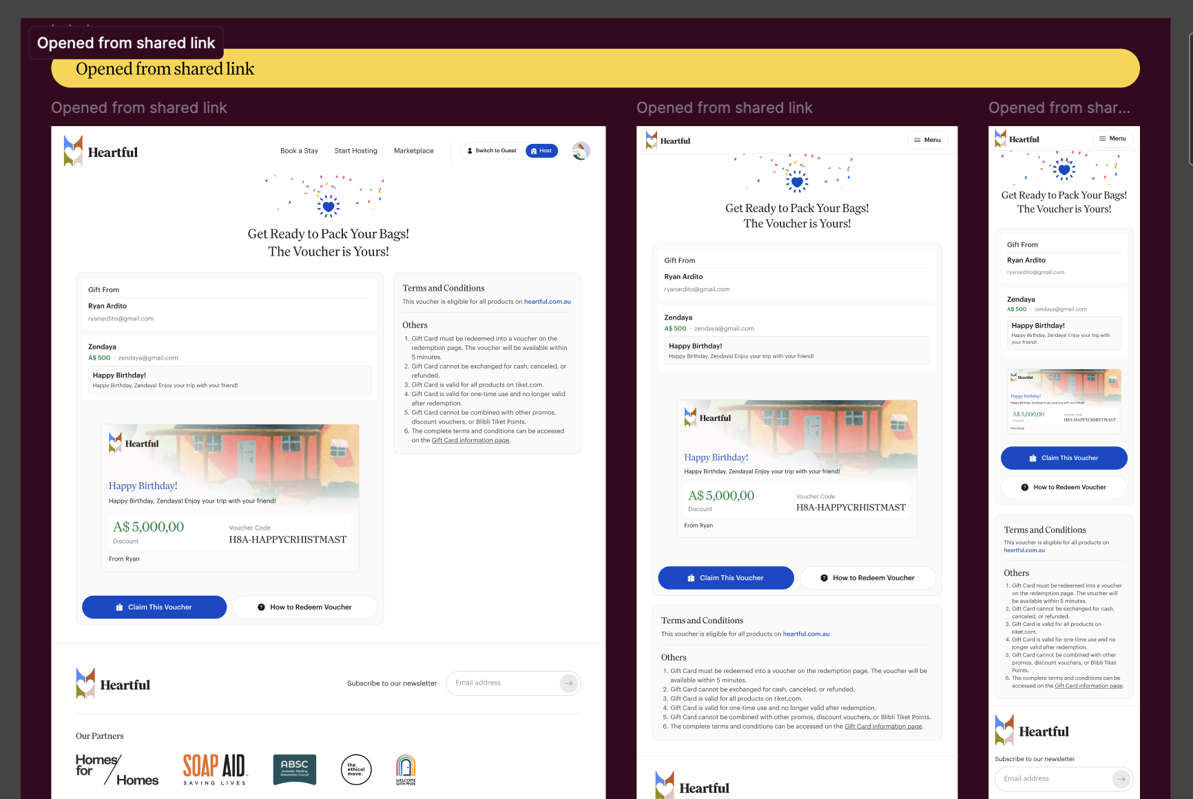
Task: Open Book a Stay nav item
Action: (x=299, y=151)
